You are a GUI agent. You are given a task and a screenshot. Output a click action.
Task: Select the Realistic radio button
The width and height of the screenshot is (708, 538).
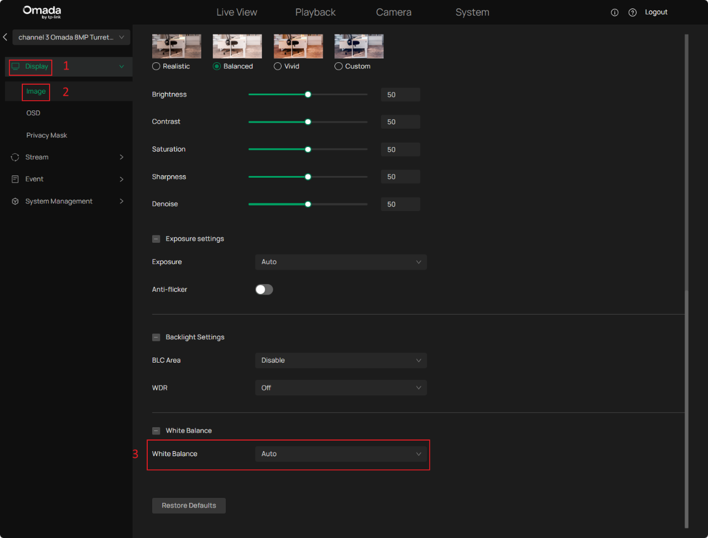(x=156, y=66)
